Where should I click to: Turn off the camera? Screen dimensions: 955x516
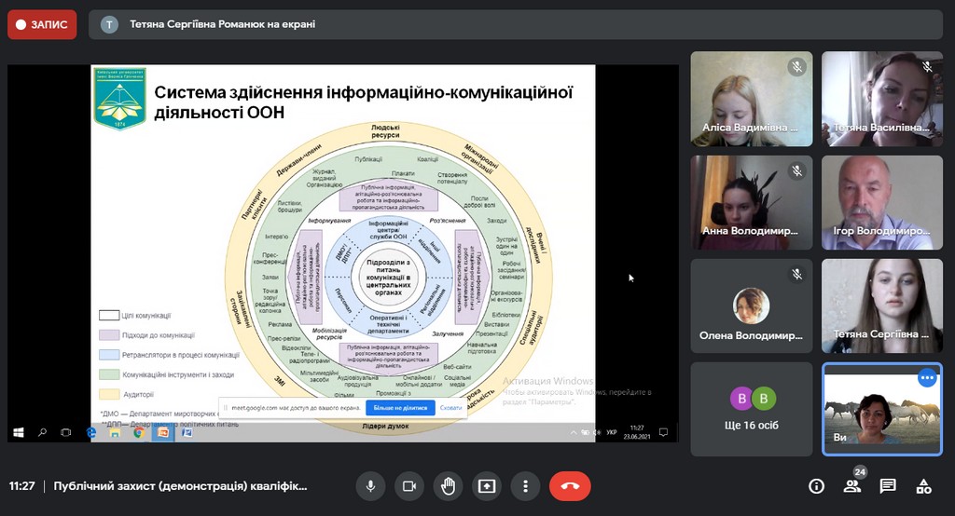(408, 485)
